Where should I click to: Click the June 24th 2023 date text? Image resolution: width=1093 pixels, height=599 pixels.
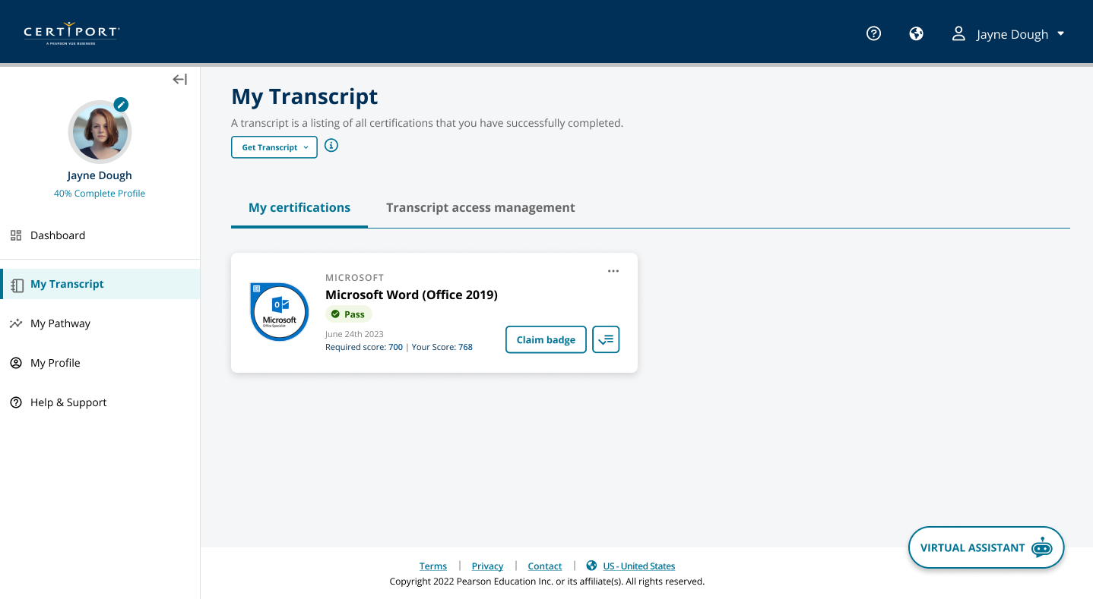(x=354, y=334)
